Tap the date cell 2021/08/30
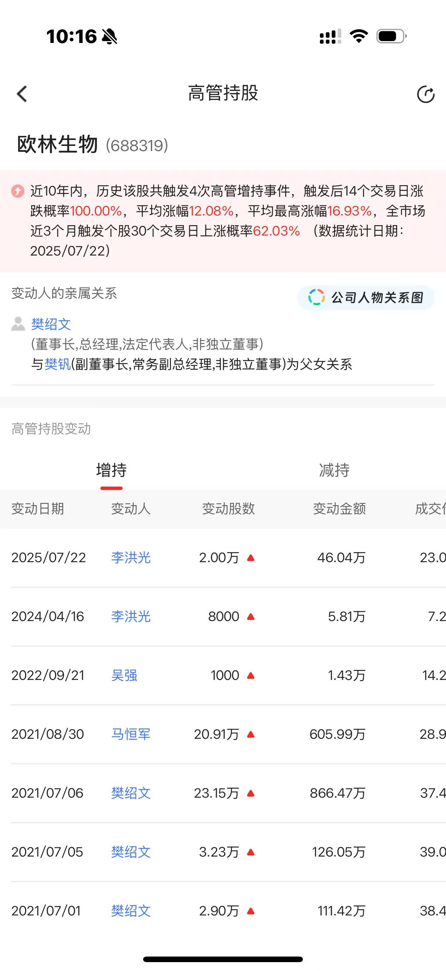This screenshot has width=446, height=971. pyautogui.click(x=48, y=734)
